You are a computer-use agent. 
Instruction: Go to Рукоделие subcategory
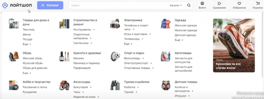click(30, 92)
